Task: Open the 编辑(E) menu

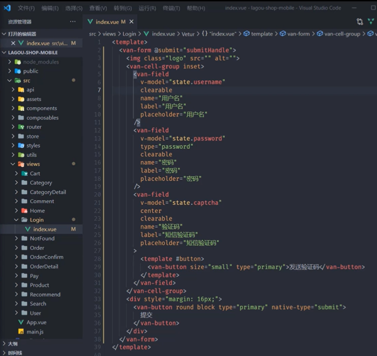Action: coord(50,8)
